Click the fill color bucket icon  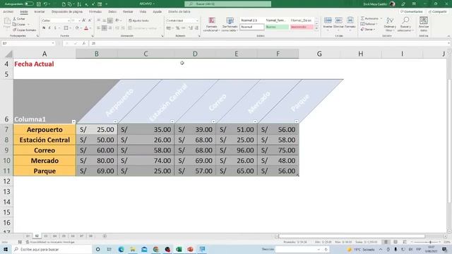[x=77, y=28]
